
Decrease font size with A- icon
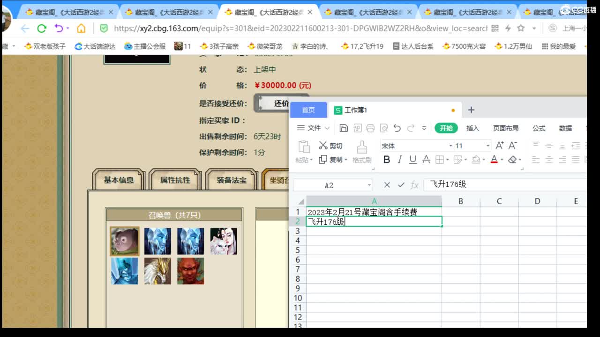pyautogui.click(x=513, y=146)
